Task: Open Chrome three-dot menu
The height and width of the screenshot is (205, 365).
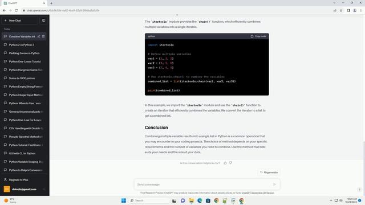Action: pyautogui.click(x=361, y=10)
